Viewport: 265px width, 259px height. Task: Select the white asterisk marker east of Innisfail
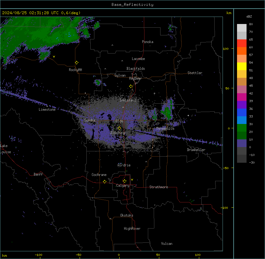click(x=154, y=94)
